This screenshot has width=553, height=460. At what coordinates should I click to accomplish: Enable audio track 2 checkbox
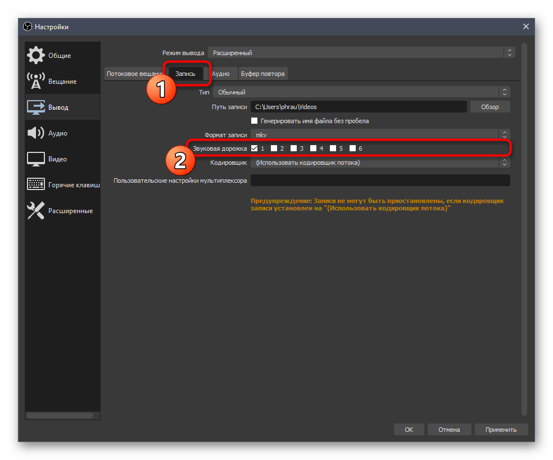[274, 148]
